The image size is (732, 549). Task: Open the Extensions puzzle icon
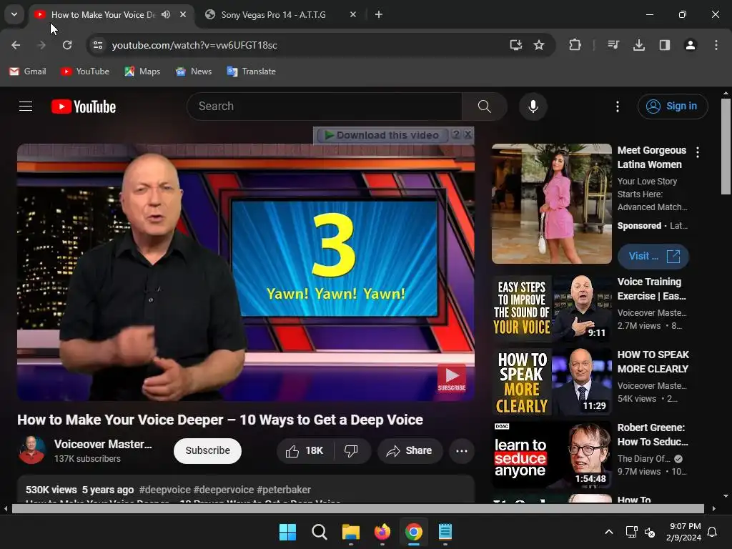coord(575,45)
